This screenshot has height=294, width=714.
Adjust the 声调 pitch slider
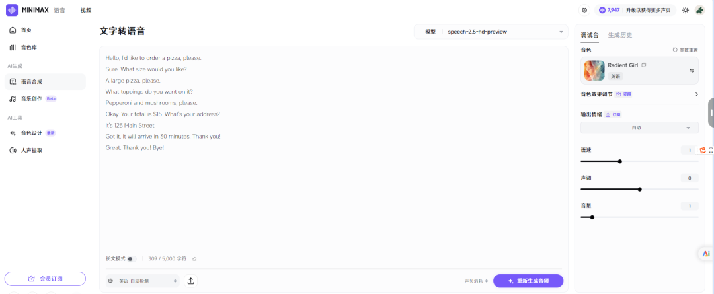coord(640,190)
